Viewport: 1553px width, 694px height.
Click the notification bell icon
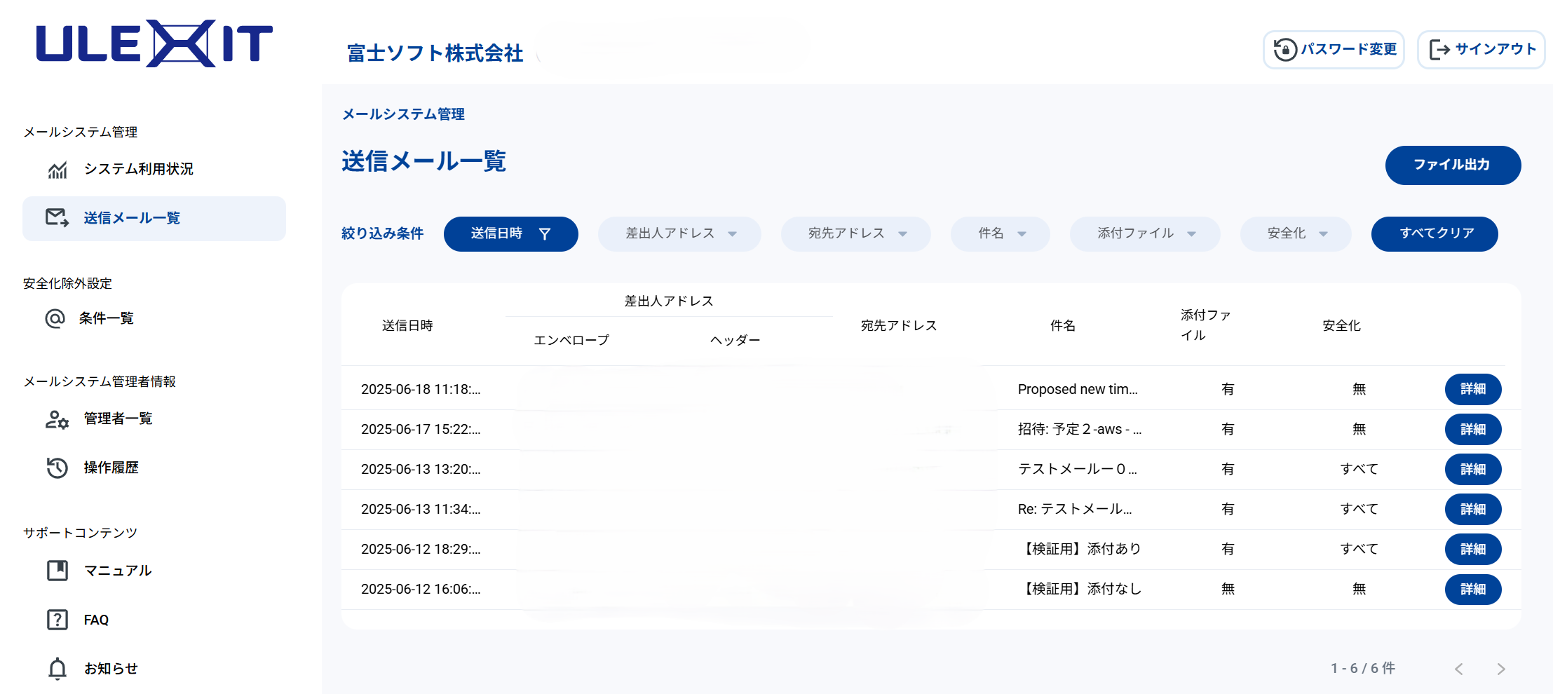57,669
